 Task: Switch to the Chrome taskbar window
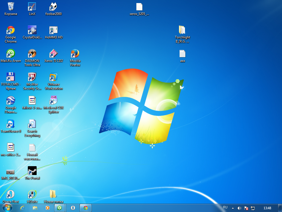(86, 208)
